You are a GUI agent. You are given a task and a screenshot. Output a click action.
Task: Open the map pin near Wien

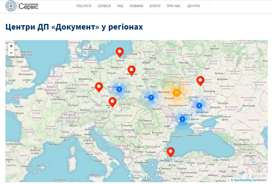[112, 102]
